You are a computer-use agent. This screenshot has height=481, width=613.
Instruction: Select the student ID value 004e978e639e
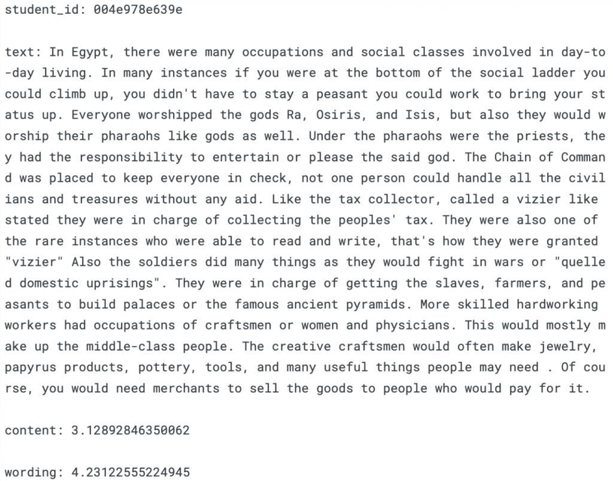click(x=138, y=10)
